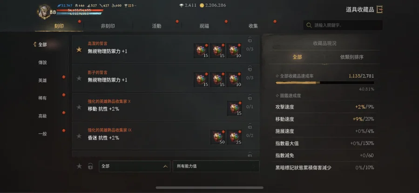Toggle the star favorite on 影子的誓言
The image size is (419, 193).
(x=79, y=78)
